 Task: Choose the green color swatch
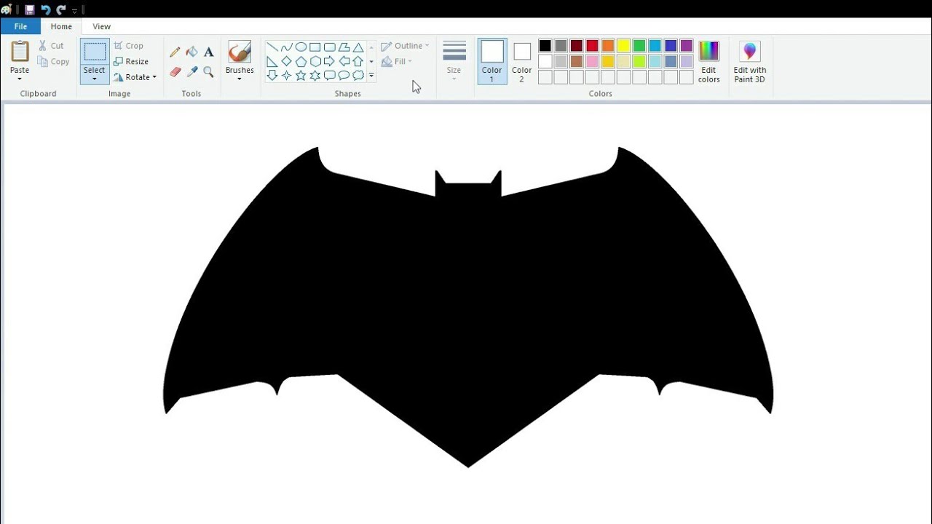639,46
